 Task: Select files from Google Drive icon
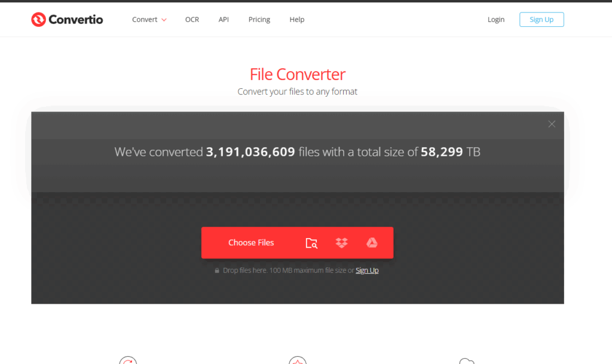372,243
